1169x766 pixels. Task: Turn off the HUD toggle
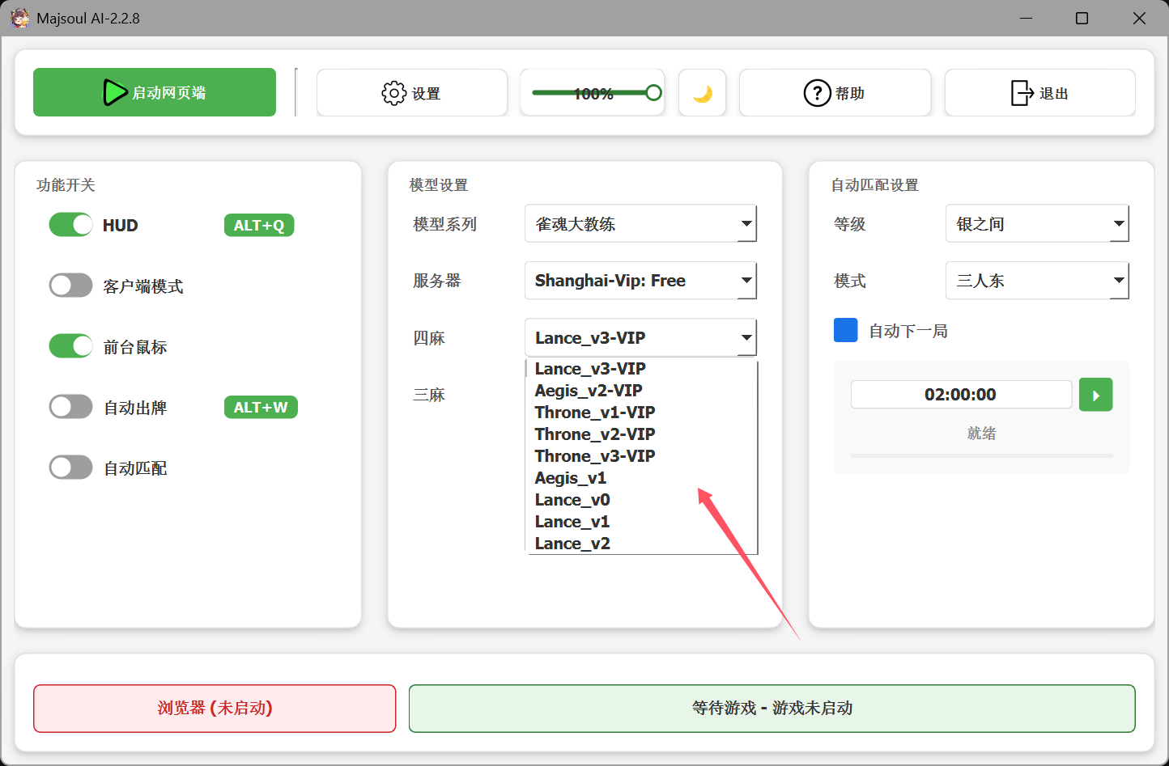click(71, 225)
